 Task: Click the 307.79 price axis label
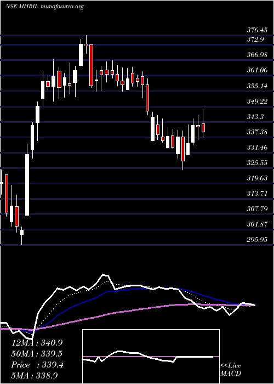[257, 209]
